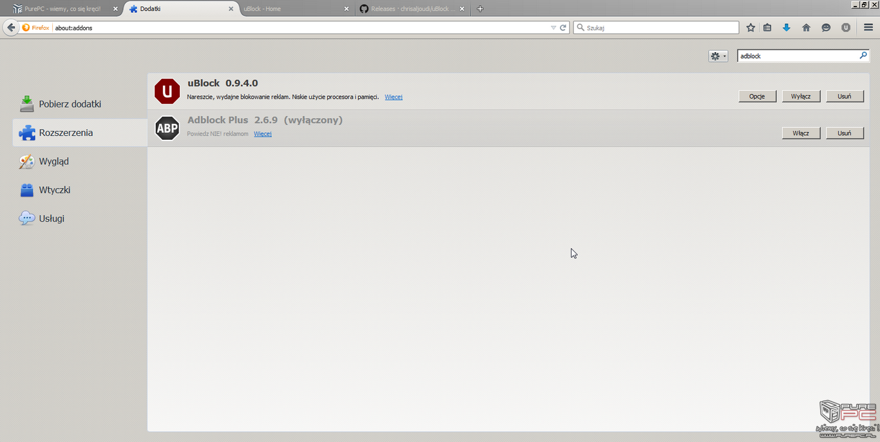880x442 pixels.
Task: Click the Firefox identity icon in address bar
Action: (x=35, y=28)
